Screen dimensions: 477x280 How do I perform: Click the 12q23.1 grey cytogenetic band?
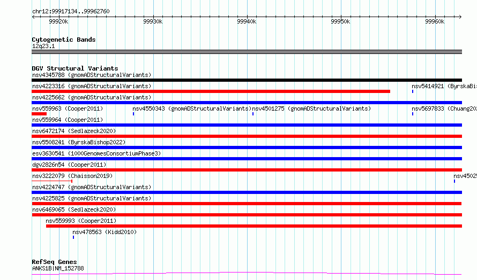coord(247,52)
